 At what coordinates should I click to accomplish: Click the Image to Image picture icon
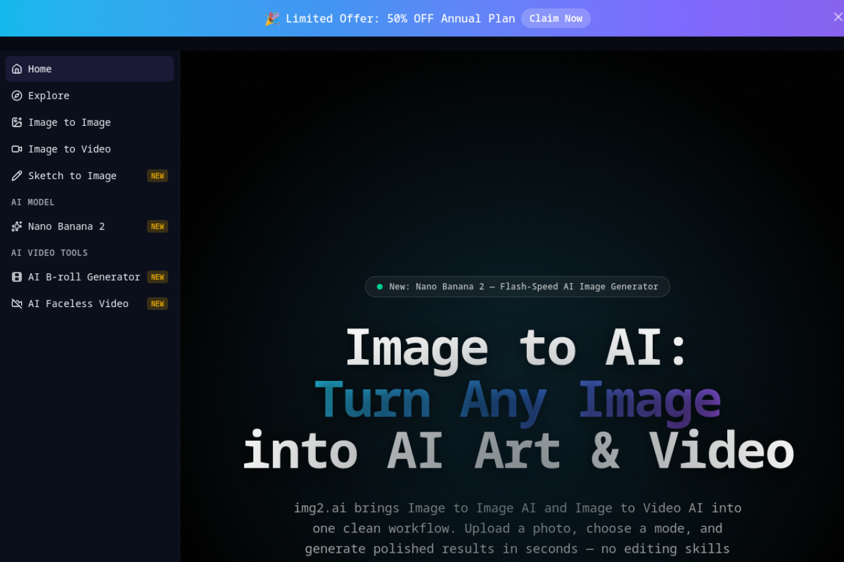tap(17, 123)
